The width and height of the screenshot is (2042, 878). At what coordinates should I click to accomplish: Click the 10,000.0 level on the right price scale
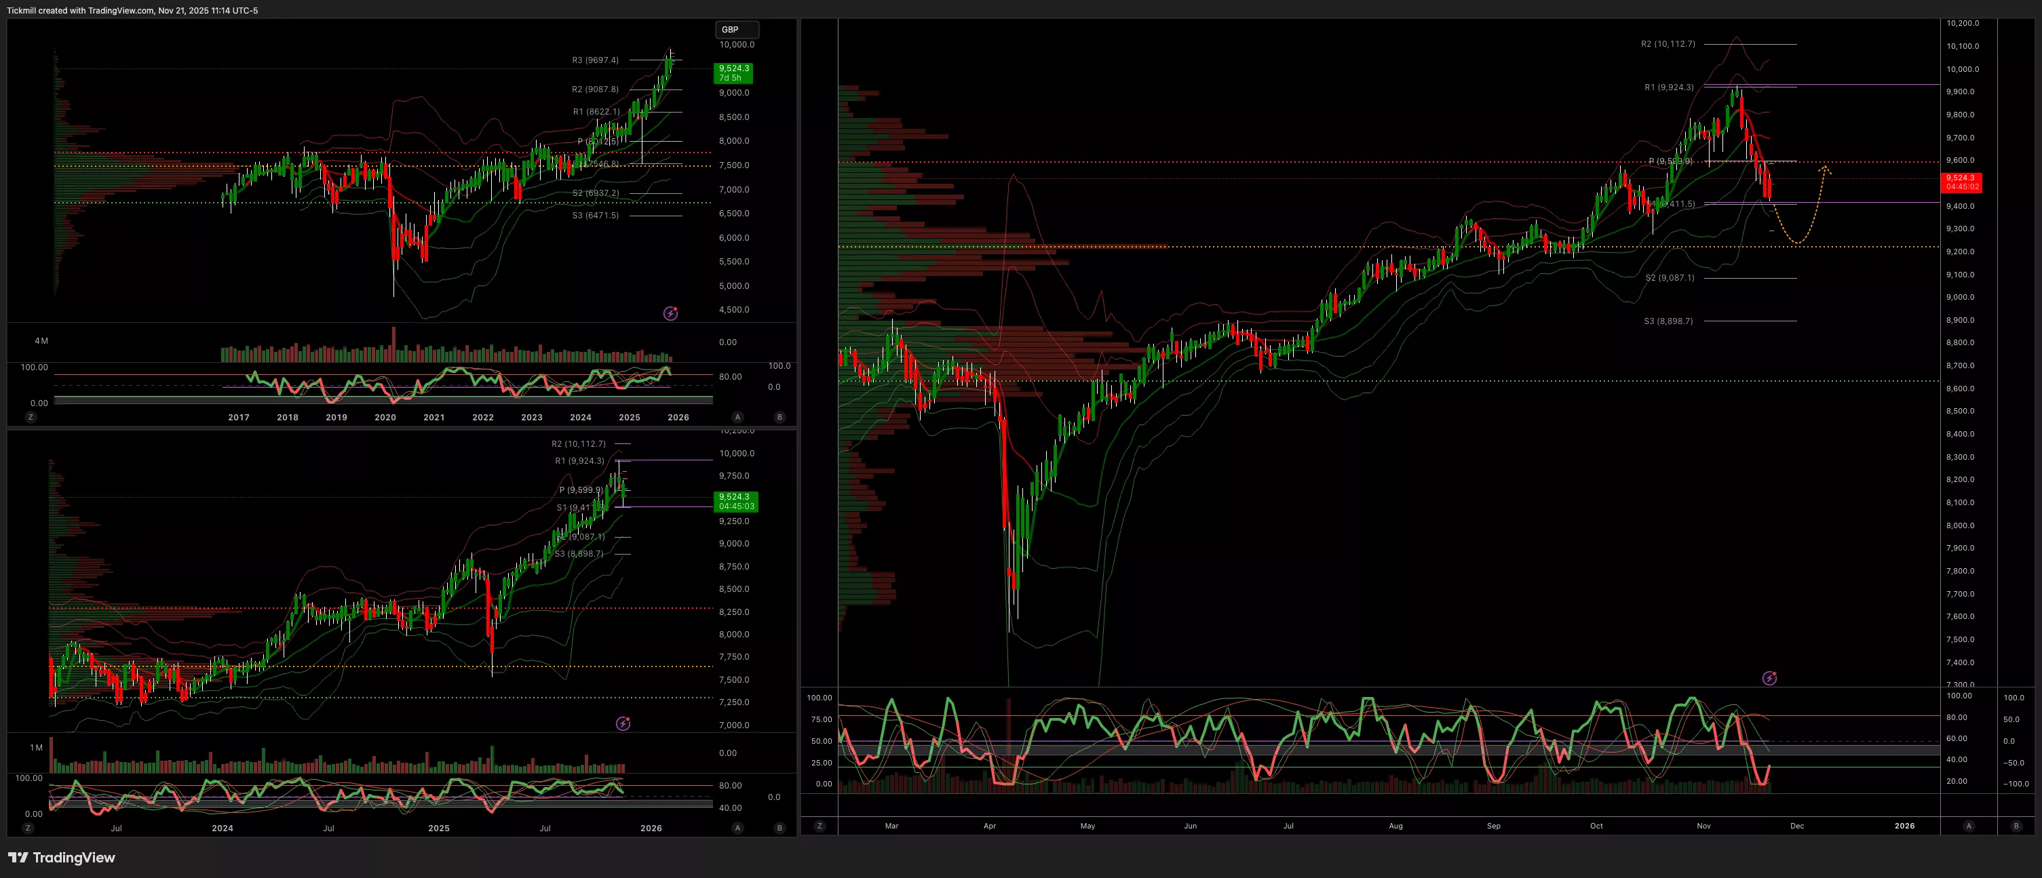1962,69
